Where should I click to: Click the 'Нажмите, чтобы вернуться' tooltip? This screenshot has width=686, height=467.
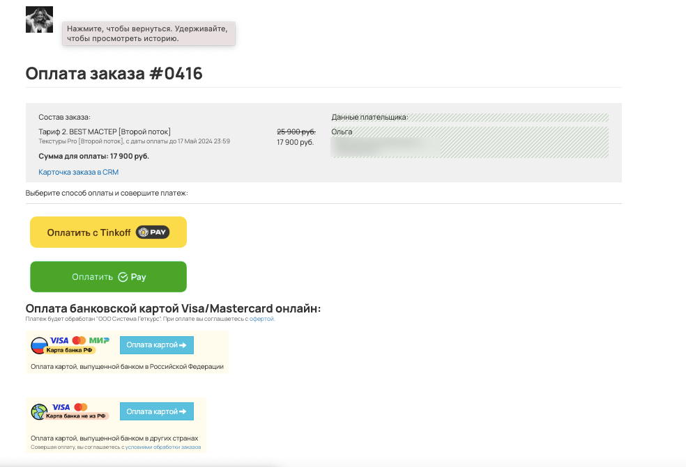pyautogui.click(x=148, y=33)
